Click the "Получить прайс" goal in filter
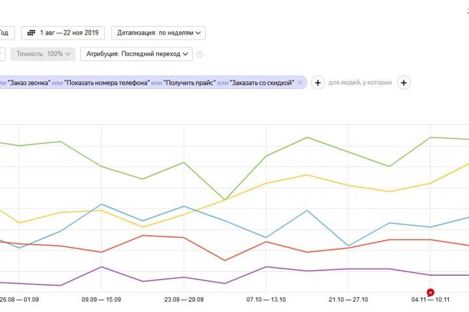The height and width of the screenshot is (312, 469). (x=190, y=83)
